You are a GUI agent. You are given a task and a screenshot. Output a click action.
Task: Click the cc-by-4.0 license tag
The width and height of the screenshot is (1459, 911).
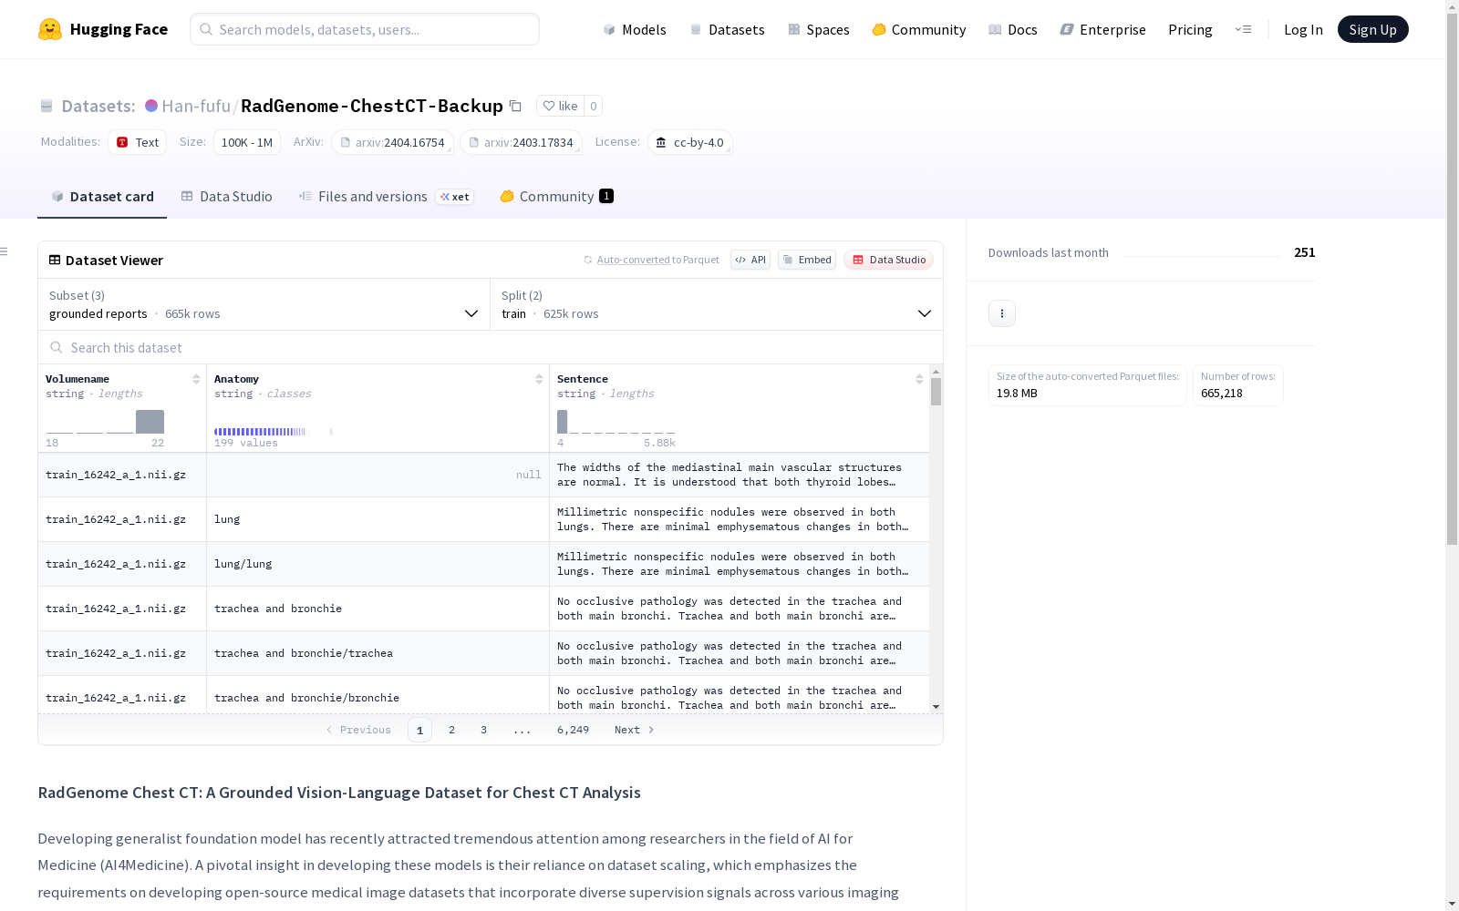[x=690, y=143]
